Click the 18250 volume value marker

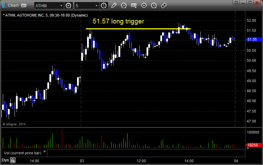(x=253, y=145)
